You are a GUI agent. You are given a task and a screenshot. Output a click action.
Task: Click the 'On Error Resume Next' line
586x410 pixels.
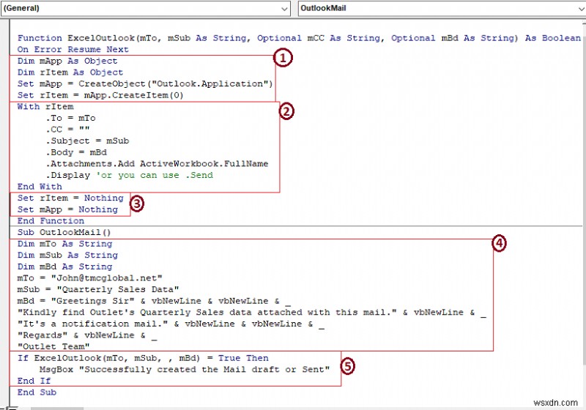click(x=73, y=49)
